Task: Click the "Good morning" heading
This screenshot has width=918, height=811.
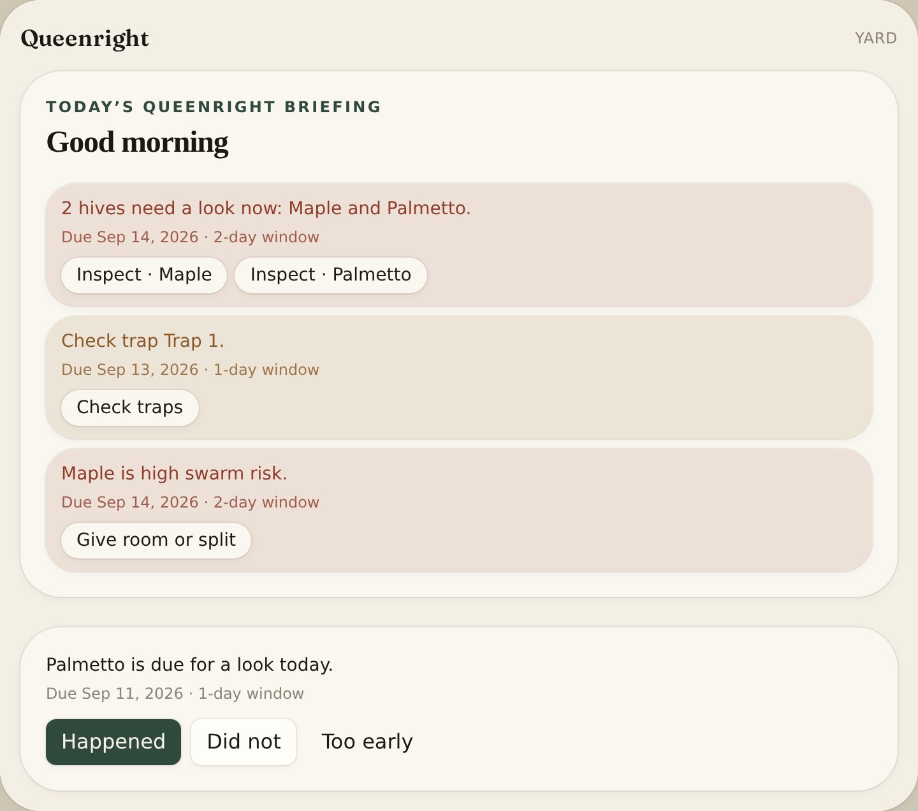Action: [x=137, y=142]
